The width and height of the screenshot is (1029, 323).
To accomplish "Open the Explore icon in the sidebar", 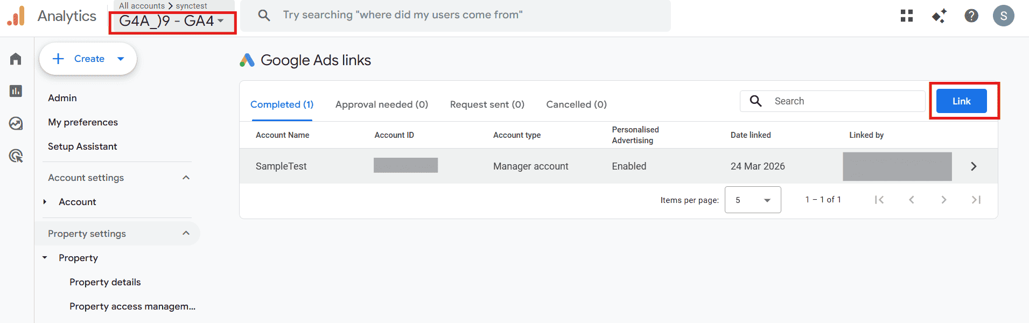I will point(16,123).
